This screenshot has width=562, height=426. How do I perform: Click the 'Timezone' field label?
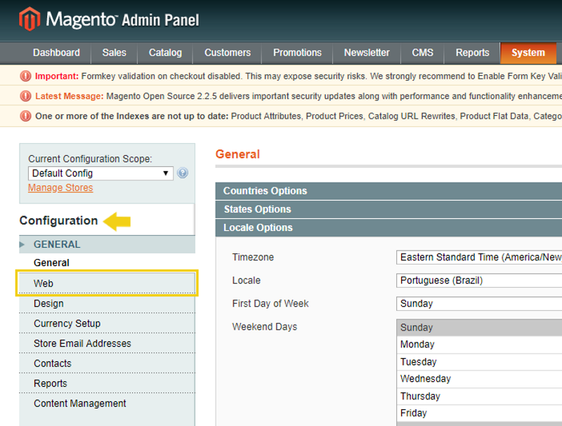(x=253, y=257)
